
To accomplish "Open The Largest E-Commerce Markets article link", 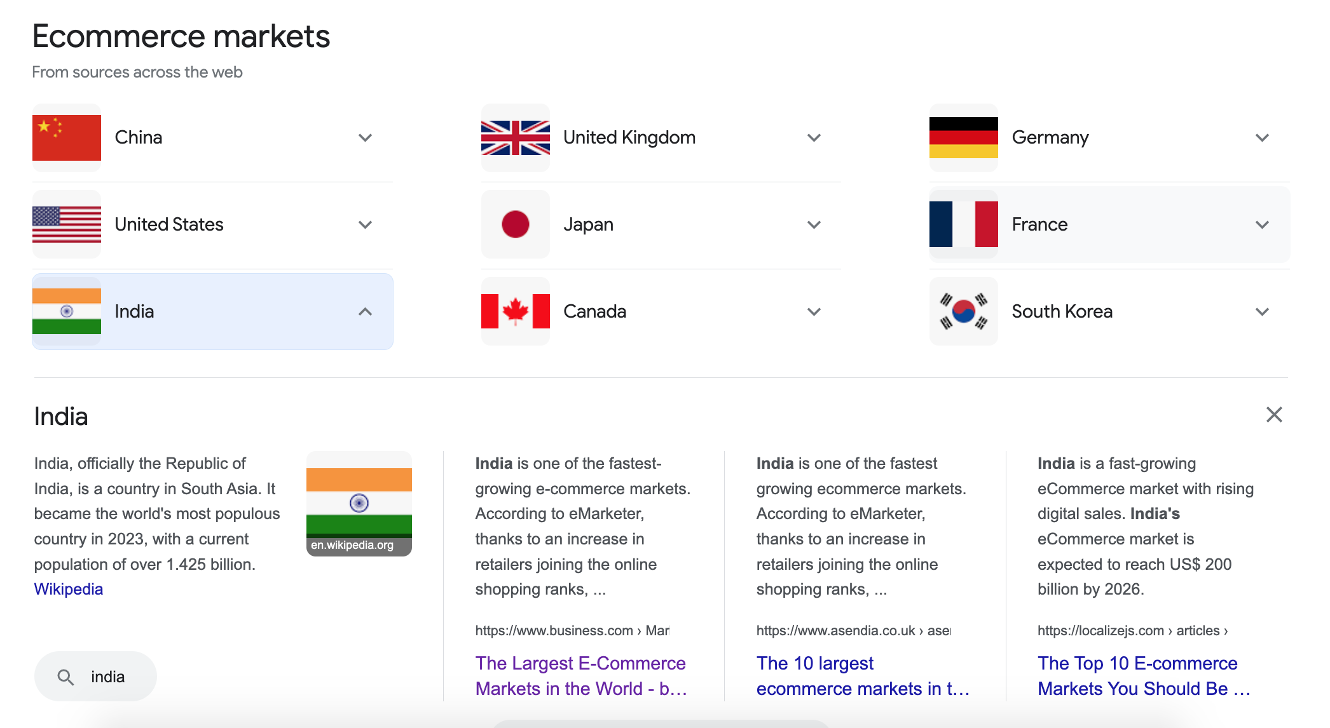I will (581, 676).
